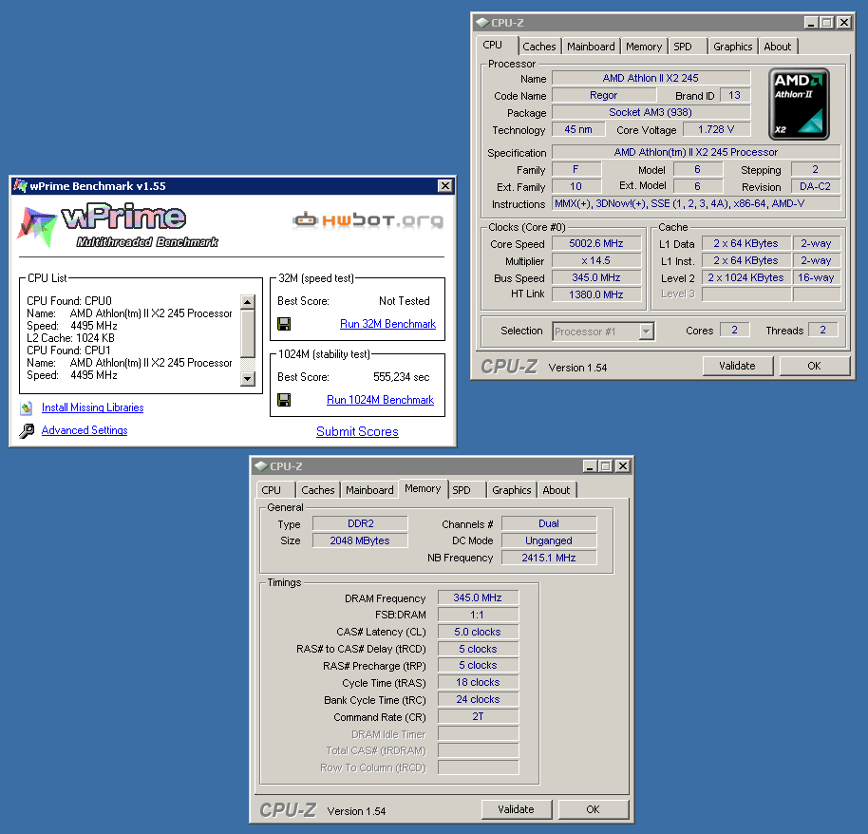
Task: Click the Code Name value Regor
Action: [603, 95]
